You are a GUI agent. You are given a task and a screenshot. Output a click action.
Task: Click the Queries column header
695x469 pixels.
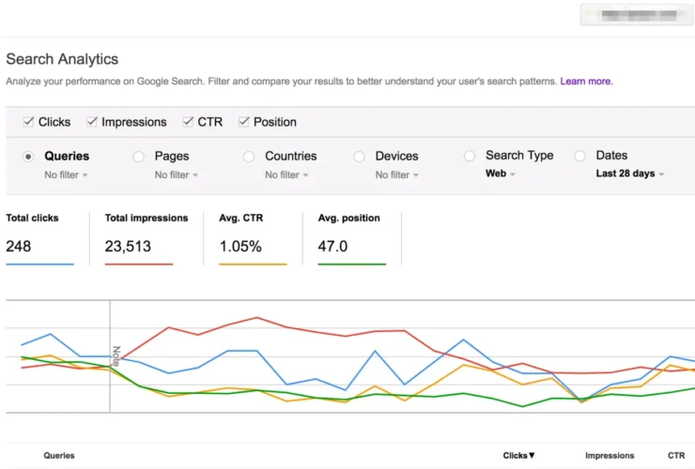click(x=59, y=455)
